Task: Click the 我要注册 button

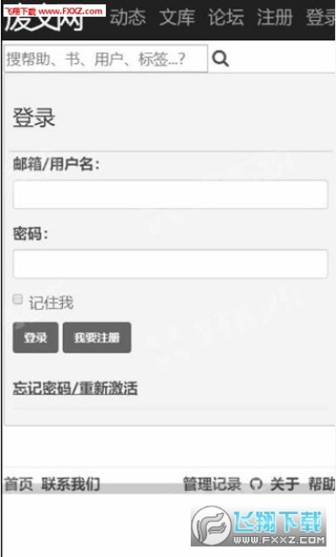Action: click(x=97, y=338)
